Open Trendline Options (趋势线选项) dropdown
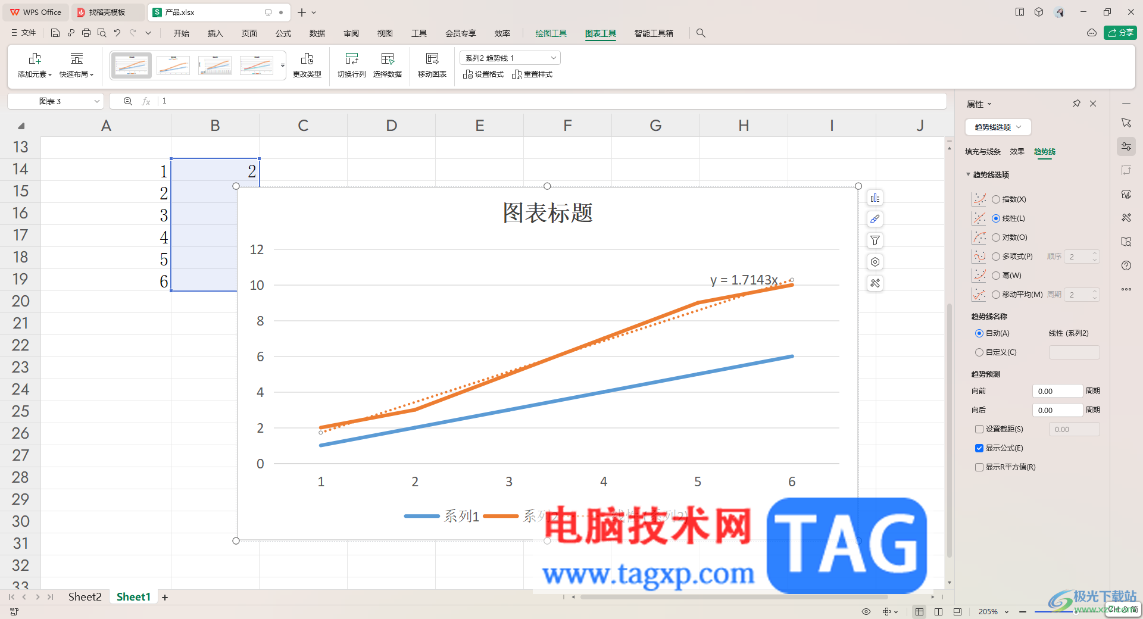The width and height of the screenshot is (1143, 619). pos(998,127)
